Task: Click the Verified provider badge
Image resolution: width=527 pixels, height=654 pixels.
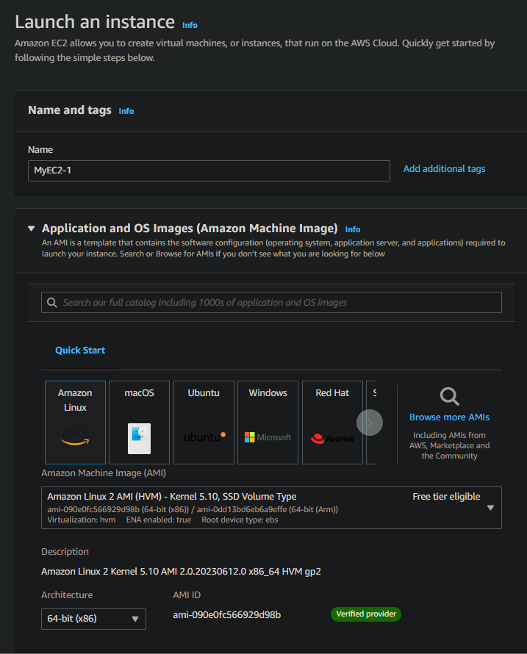Action: click(366, 614)
